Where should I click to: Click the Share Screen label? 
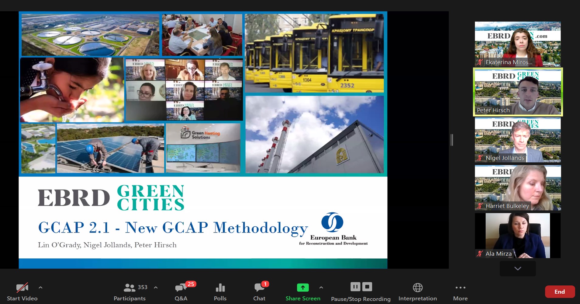(303, 299)
